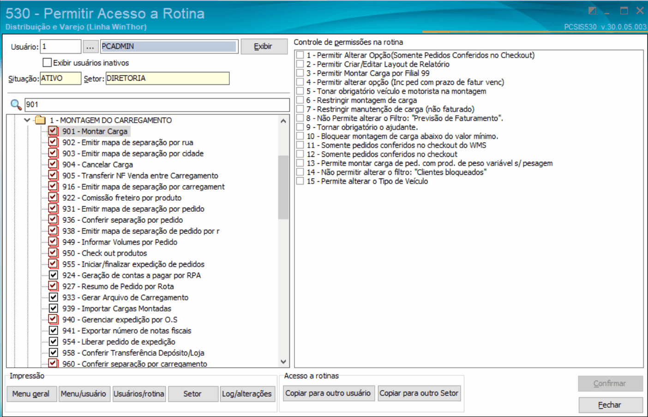Check permission 3 - Permitir Montar Carga por Filial 99

(x=300, y=73)
